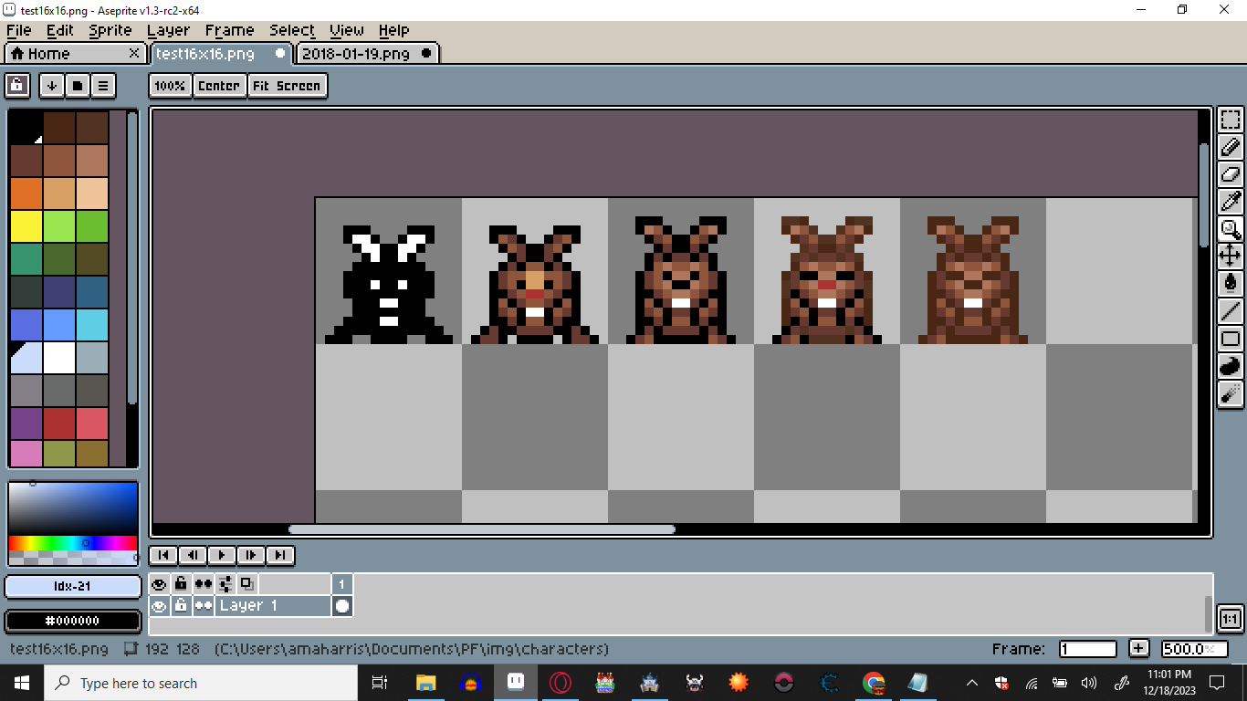Play the animation
Image resolution: width=1247 pixels, height=701 pixels.
[x=222, y=555]
